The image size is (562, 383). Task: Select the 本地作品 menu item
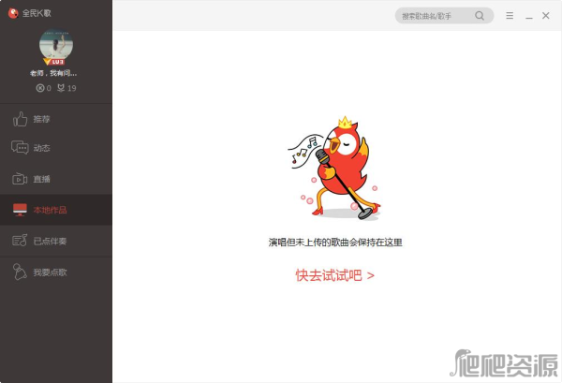click(56, 210)
